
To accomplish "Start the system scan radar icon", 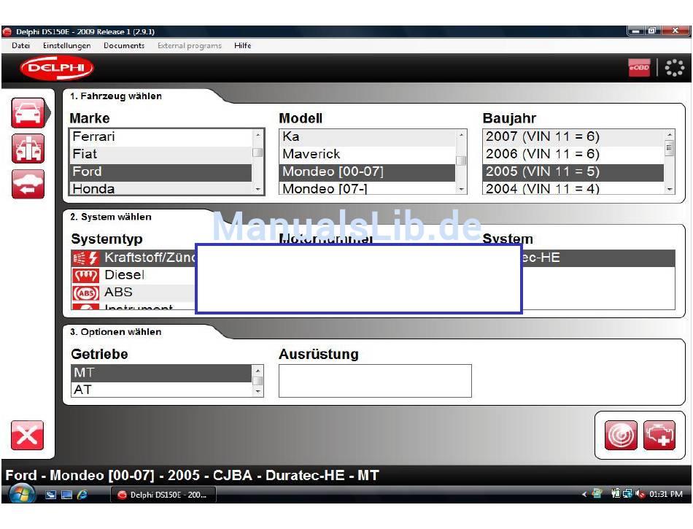I will click(x=621, y=436).
